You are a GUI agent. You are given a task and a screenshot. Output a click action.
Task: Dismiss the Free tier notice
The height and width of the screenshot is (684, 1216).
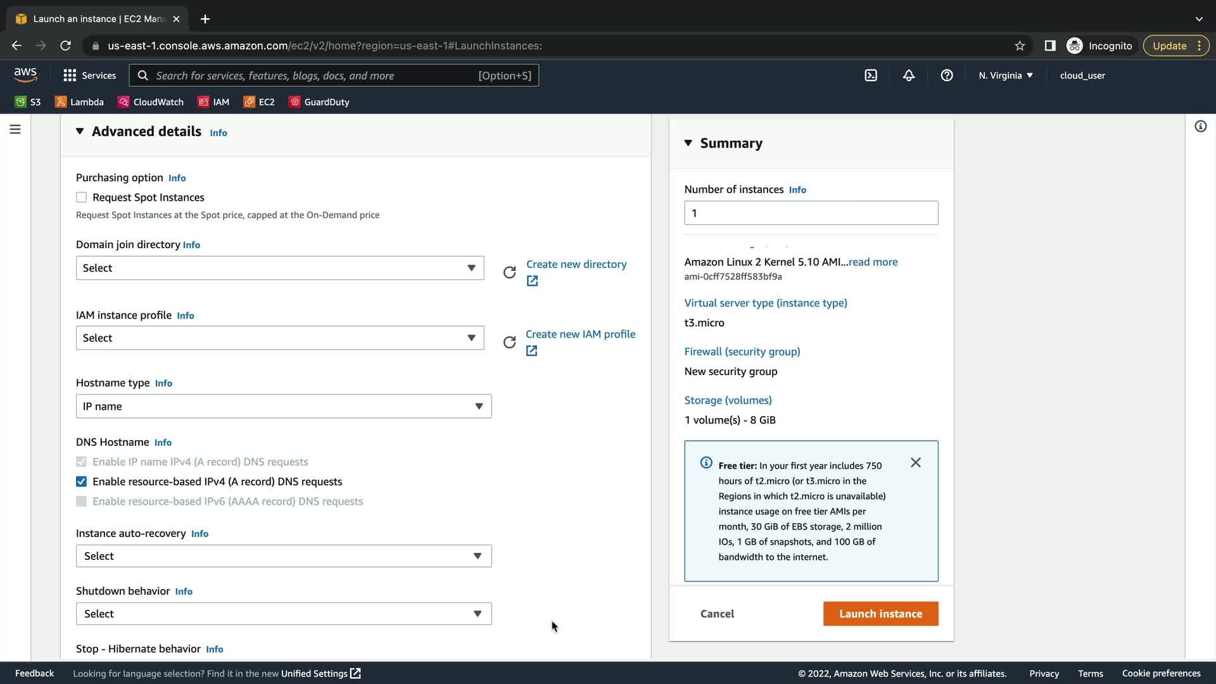click(x=915, y=463)
